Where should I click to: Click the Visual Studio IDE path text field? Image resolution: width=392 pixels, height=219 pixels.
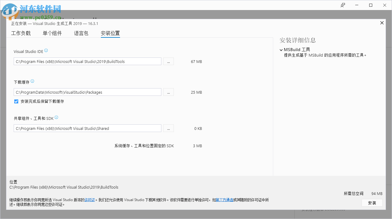point(87,61)
